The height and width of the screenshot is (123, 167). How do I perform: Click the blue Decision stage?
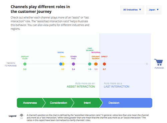click(x=126, y=103)
